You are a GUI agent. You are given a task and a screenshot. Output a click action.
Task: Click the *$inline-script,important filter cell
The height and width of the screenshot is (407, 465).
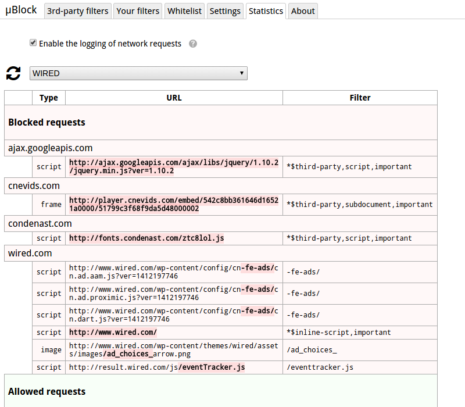pos(360,333)
